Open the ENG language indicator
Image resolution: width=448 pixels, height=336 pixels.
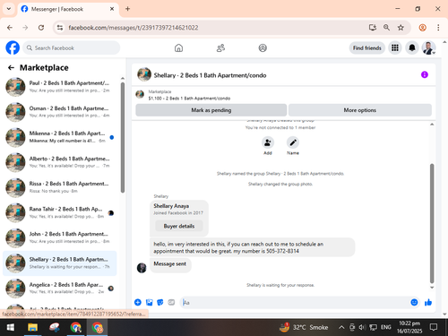click(x=386, y=327)
